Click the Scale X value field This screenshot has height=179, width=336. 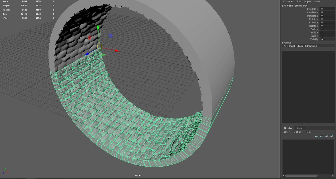click(x=327, y=29)
